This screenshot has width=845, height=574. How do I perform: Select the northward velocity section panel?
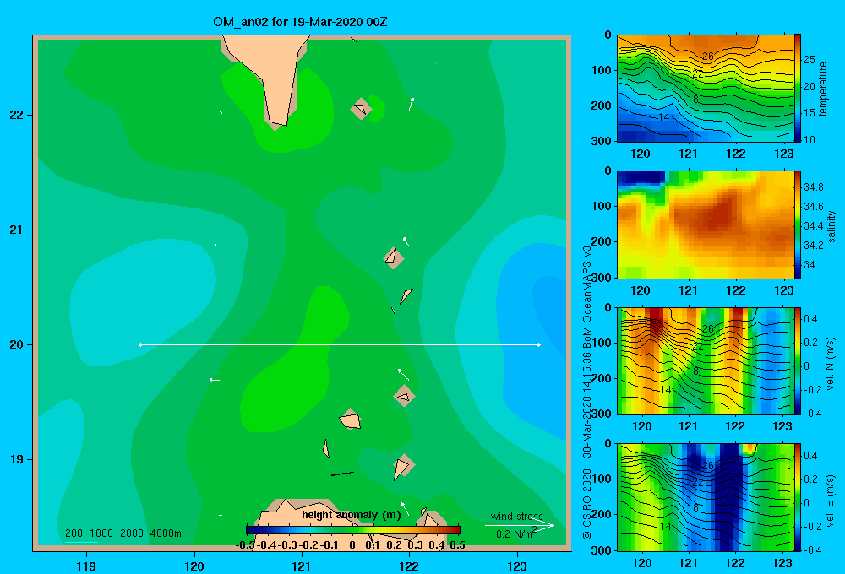(x=706, y=360)
